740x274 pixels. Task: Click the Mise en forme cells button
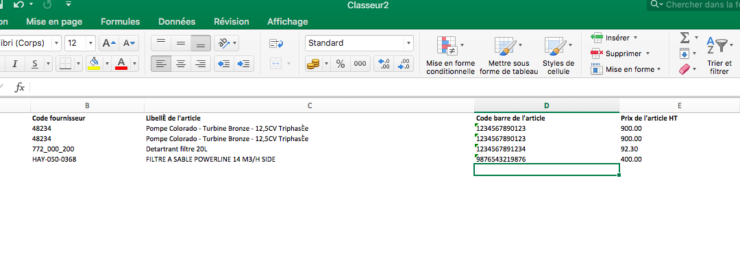point(626,69)
